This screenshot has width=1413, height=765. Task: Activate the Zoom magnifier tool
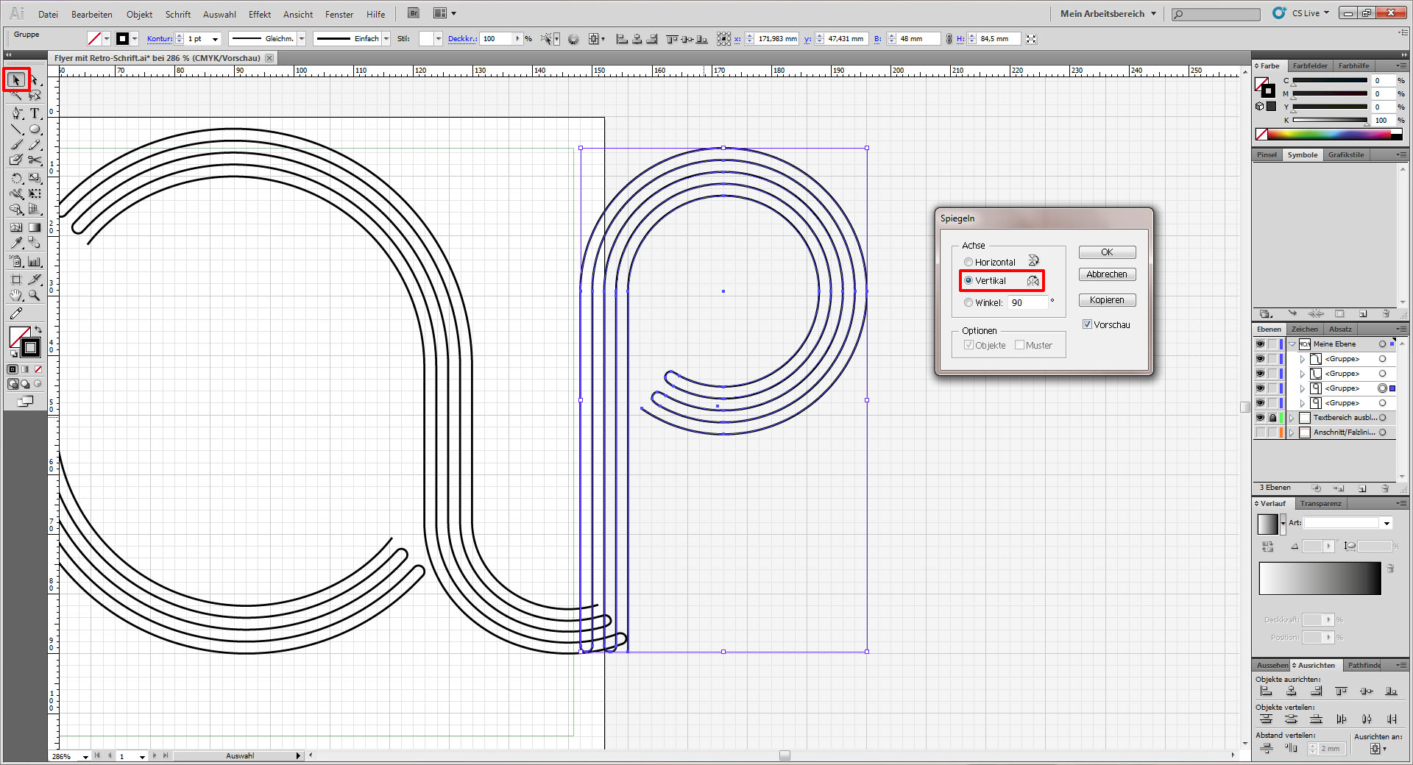coord(35,296)
